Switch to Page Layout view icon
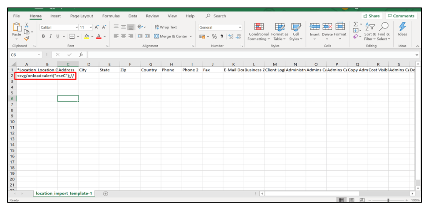 [352, 200]
